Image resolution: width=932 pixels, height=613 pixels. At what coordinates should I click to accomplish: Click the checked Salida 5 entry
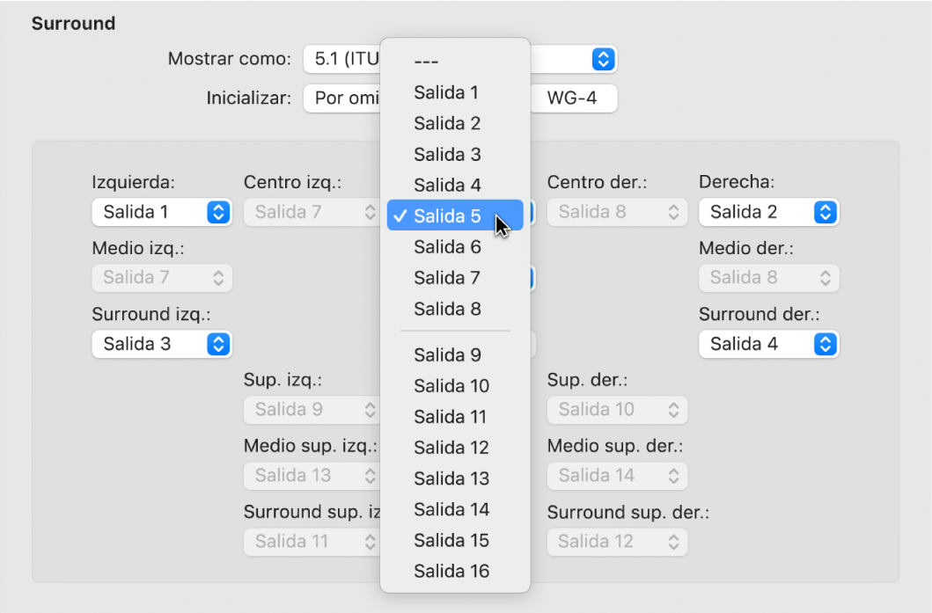446,216
